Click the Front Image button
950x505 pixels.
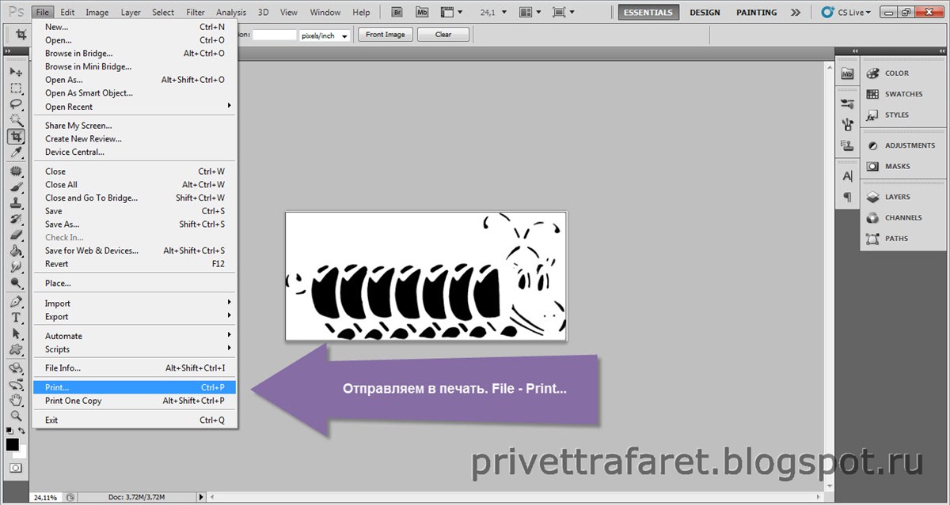pos(386,35)
